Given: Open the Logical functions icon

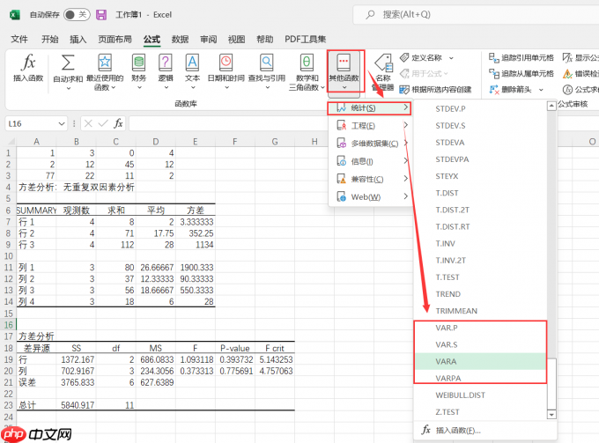Looking at the screenshot, I should point(166,63).
